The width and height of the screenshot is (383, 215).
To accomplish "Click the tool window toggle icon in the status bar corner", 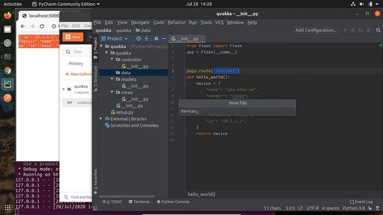I will [96, 208].
